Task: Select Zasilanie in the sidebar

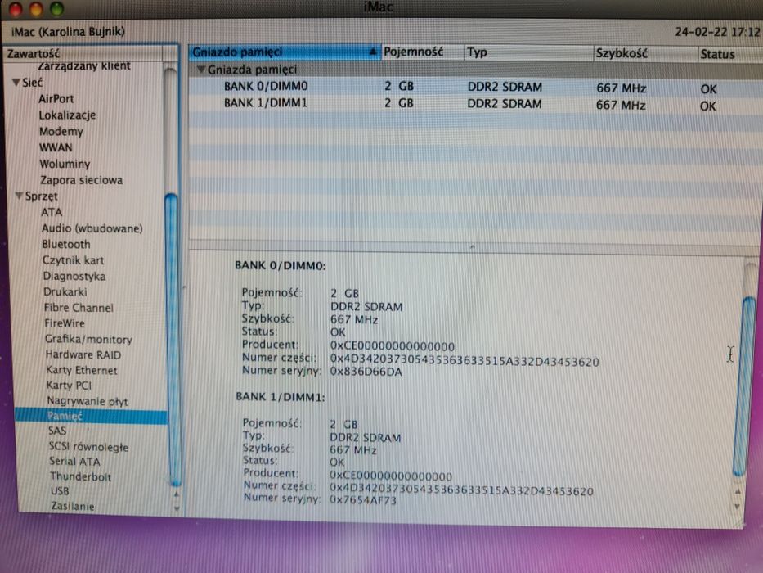Action: (73, 506)
